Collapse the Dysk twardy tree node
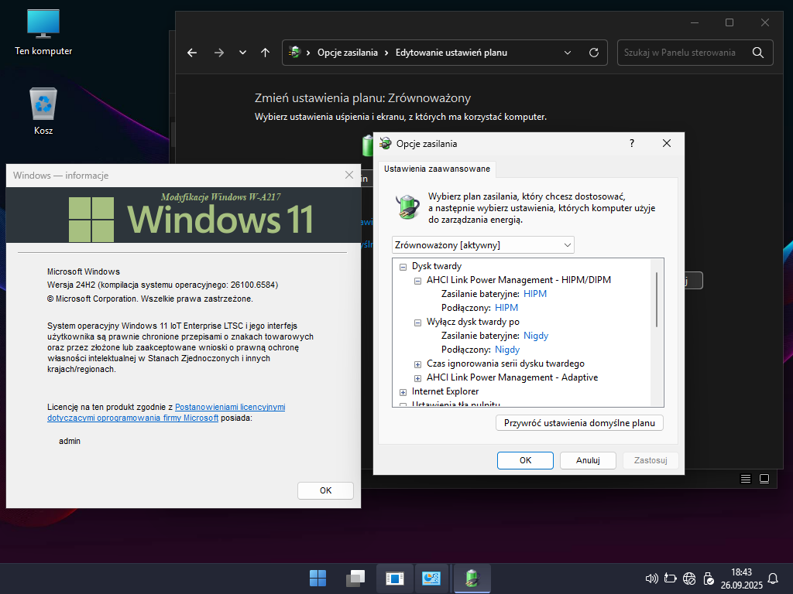 coord(403,266)
